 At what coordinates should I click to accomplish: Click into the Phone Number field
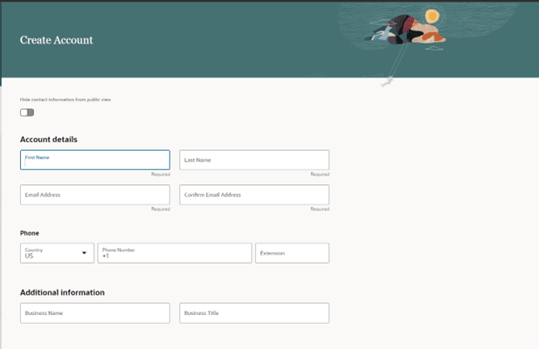[x=174, y=253]
